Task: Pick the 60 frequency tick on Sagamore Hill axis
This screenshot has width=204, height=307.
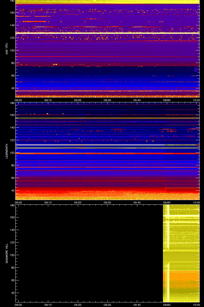Action: pos(13,280)
